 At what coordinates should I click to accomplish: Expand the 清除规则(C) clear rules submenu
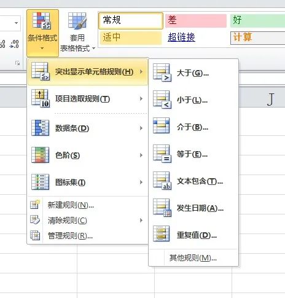point(141,221)
